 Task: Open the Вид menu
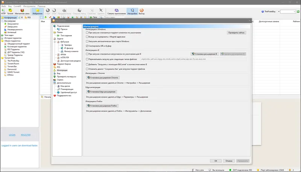click(10, 6)
